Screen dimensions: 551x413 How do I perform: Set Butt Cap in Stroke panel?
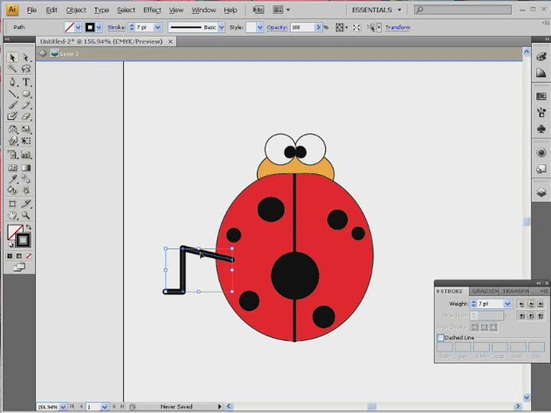(x=522, y=304)
